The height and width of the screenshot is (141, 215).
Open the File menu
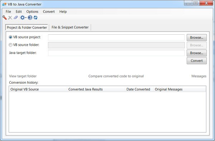(x=8, y=12)
